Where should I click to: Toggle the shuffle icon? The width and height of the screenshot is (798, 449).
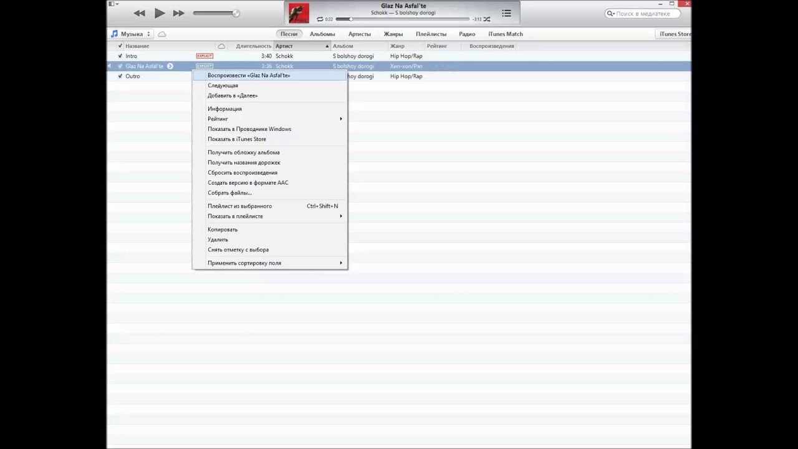point(487,19)
